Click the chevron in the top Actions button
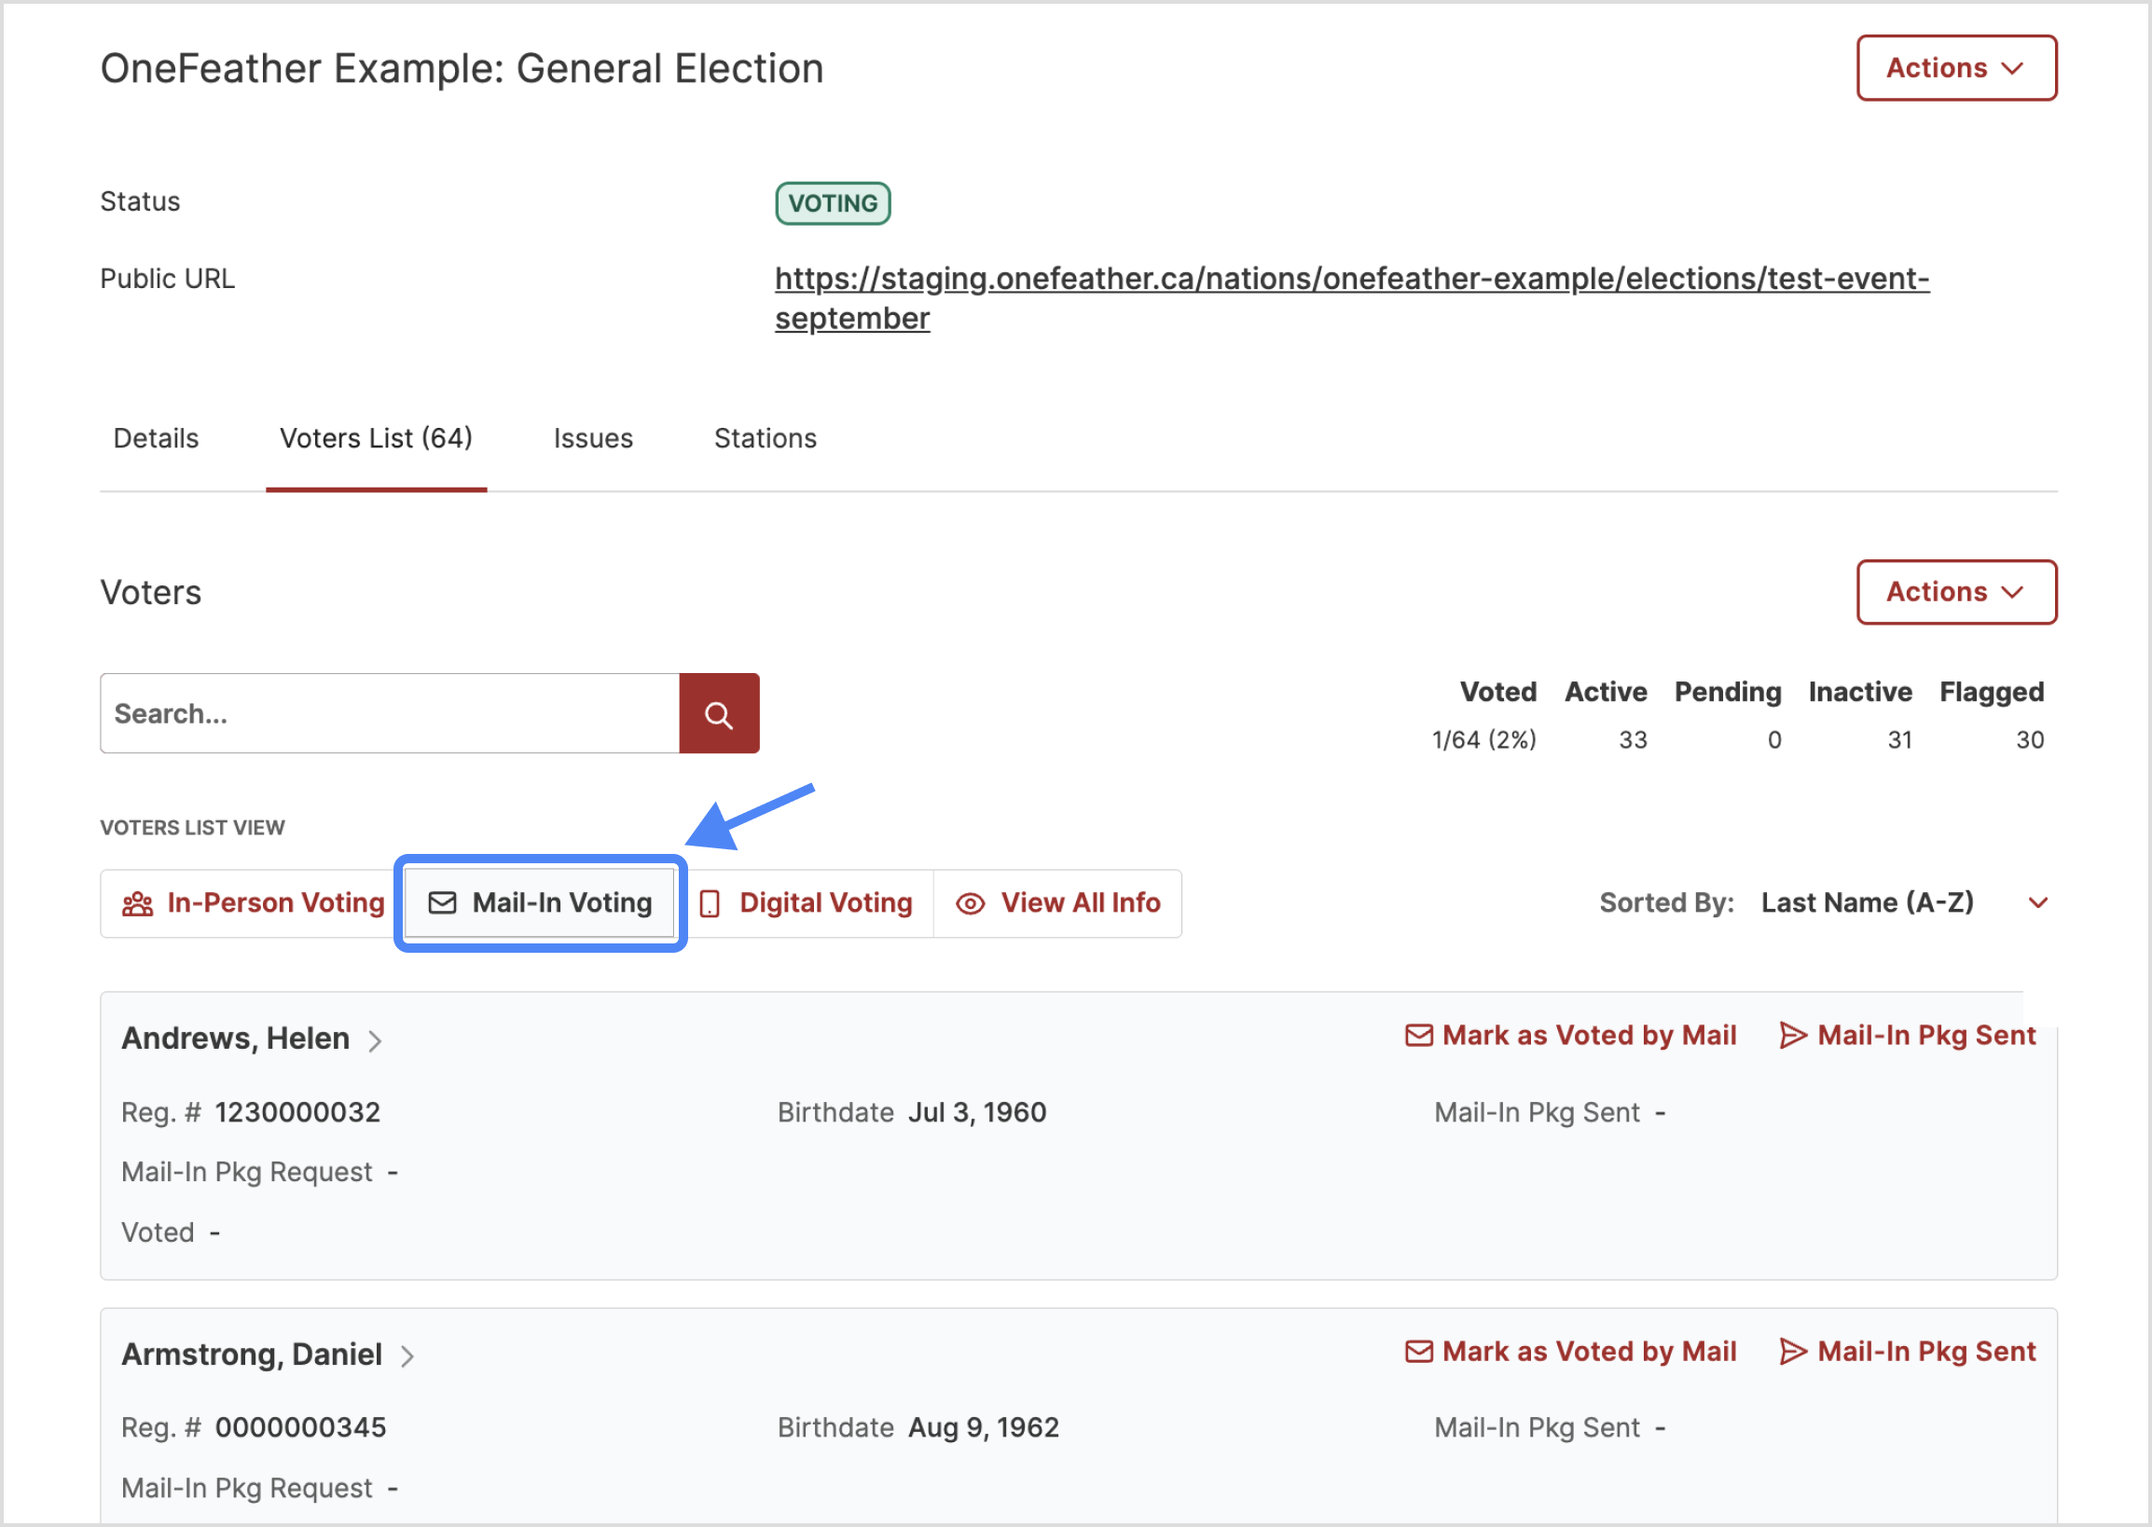This screenshot has height=1527, width=2152. click(x=2012, y=69)
